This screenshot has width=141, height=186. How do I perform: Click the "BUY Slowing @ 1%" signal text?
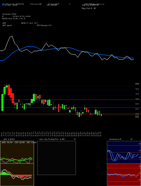44,25
